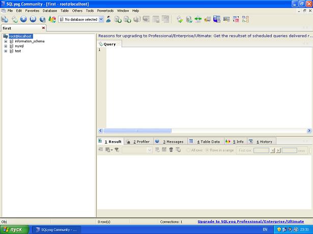Click the query scrollbar left arrow

[100, 130]
